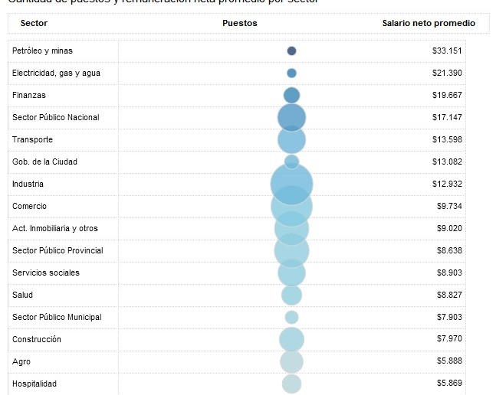The width and height of the screenshot is (496, 395).
Task: Select the Transporte row label
Action: (x=33, y=139)
